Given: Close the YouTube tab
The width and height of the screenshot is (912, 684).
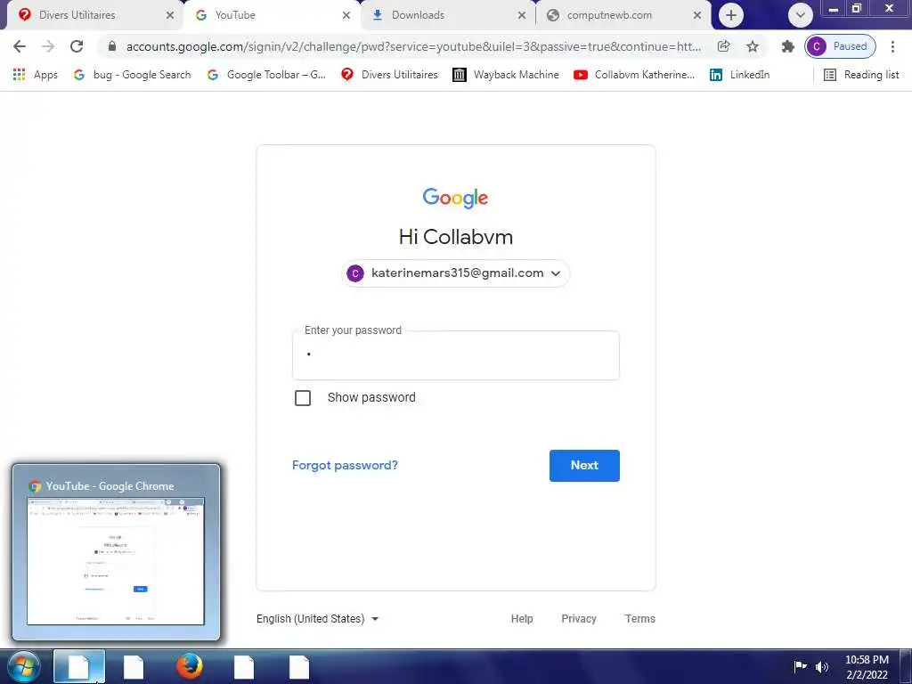Looking at the screenshot, I should coord(346,15).
